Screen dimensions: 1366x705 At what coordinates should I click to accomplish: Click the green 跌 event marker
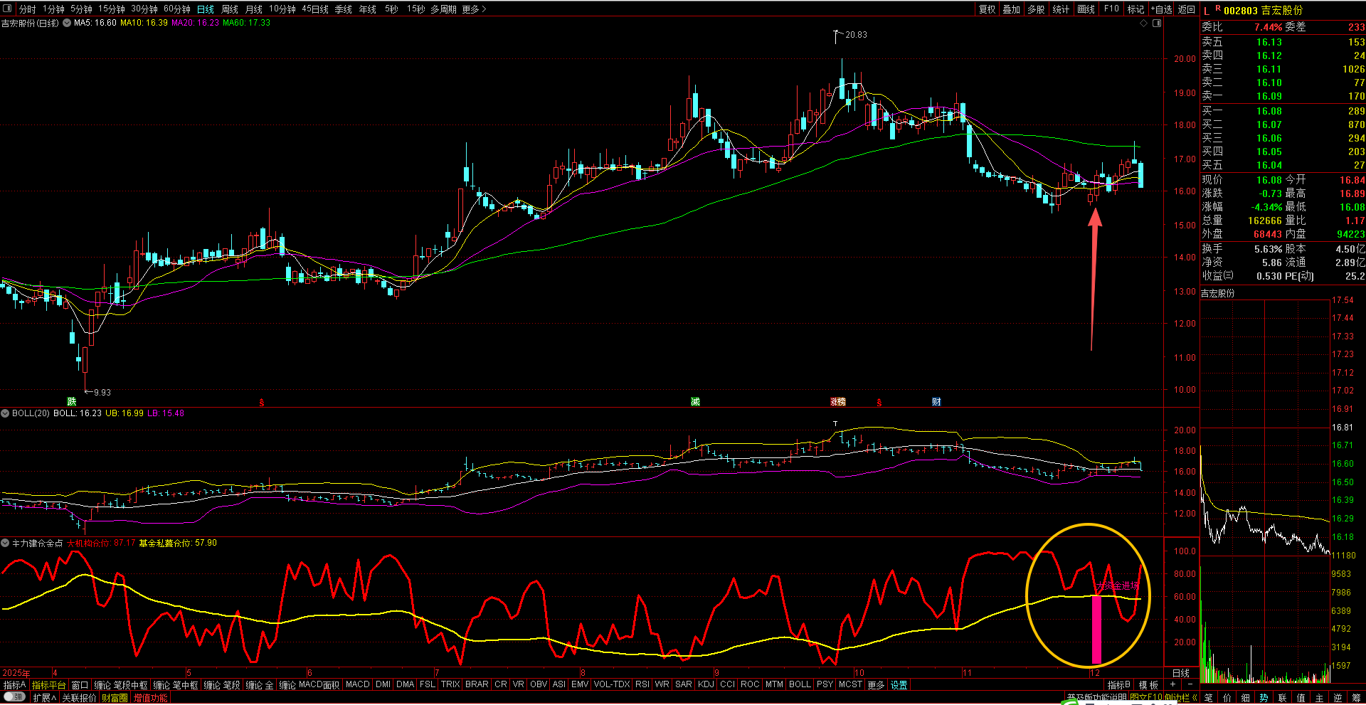71,402
